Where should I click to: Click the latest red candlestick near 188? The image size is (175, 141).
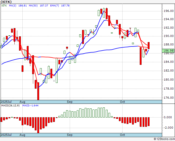click(x=148, y=45)
